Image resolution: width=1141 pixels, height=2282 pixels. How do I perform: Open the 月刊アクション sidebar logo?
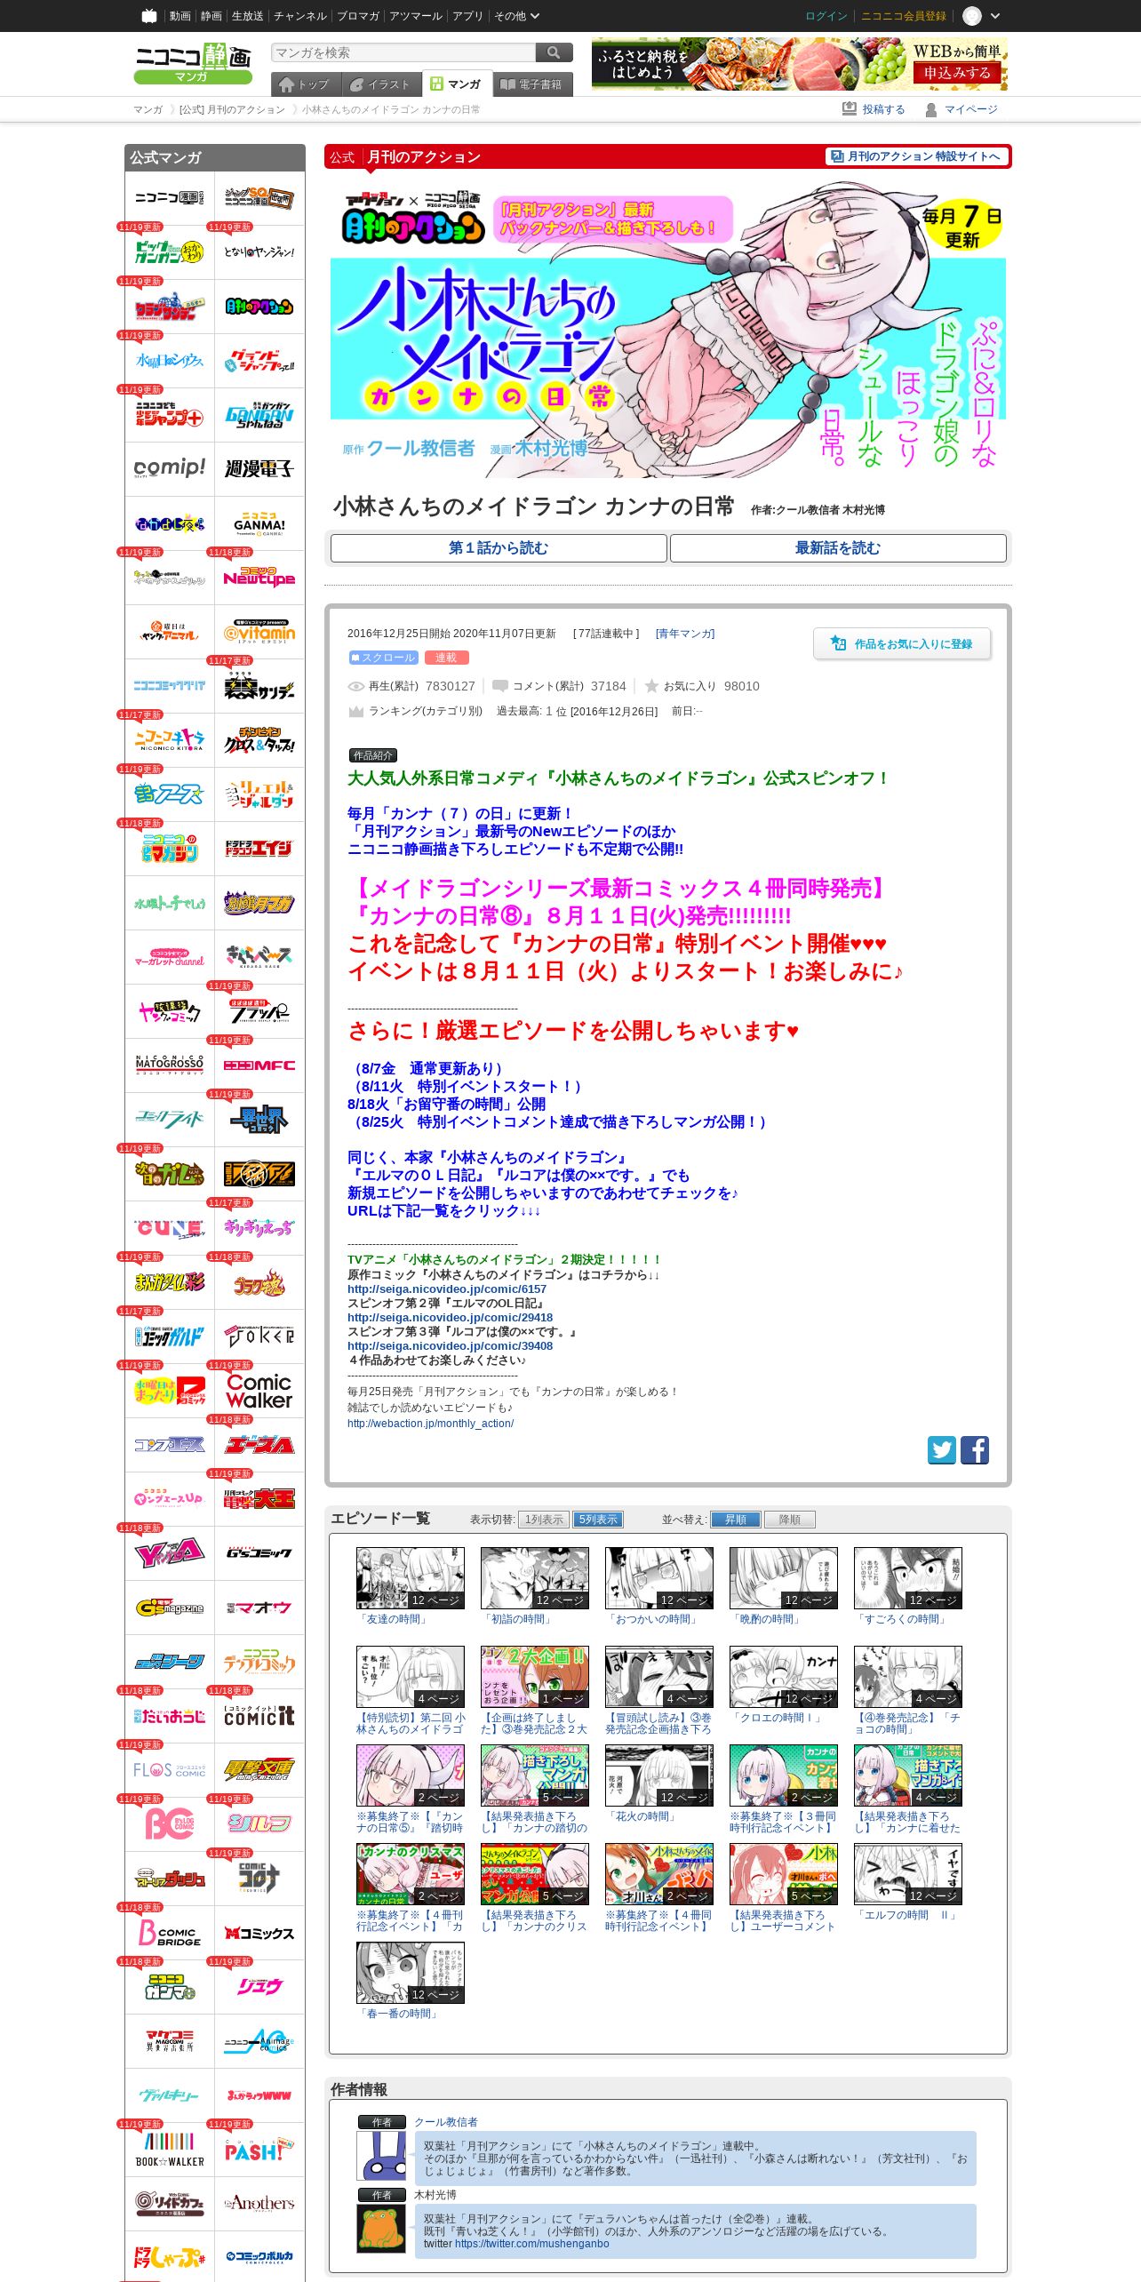tap(259, 306)
